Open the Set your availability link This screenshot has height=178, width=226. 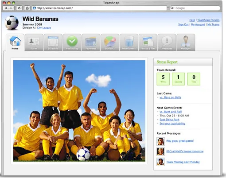172,124
